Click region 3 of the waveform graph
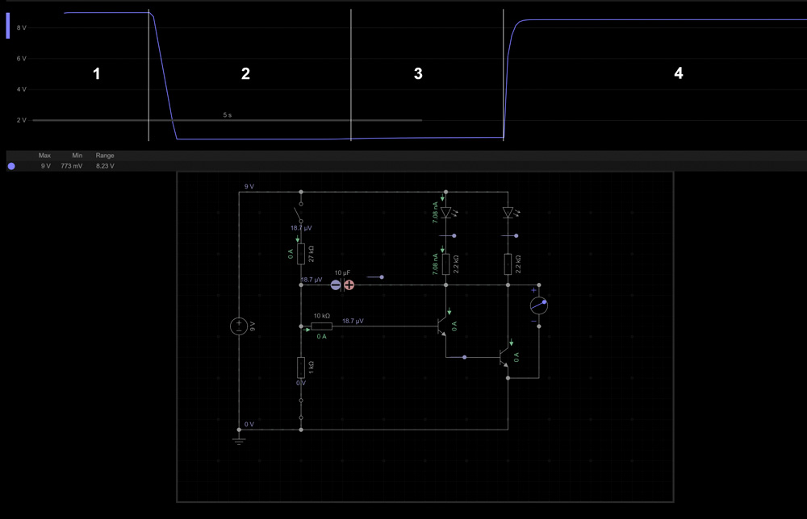 418,74
